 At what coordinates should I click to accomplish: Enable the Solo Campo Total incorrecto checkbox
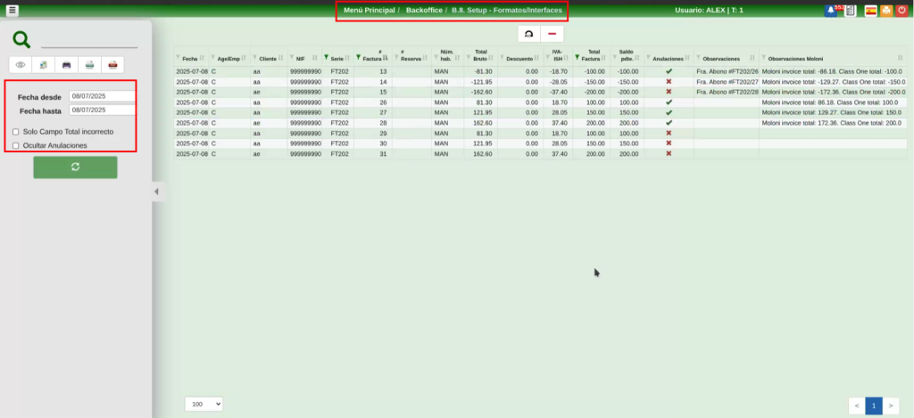click(x=16, y=132)
